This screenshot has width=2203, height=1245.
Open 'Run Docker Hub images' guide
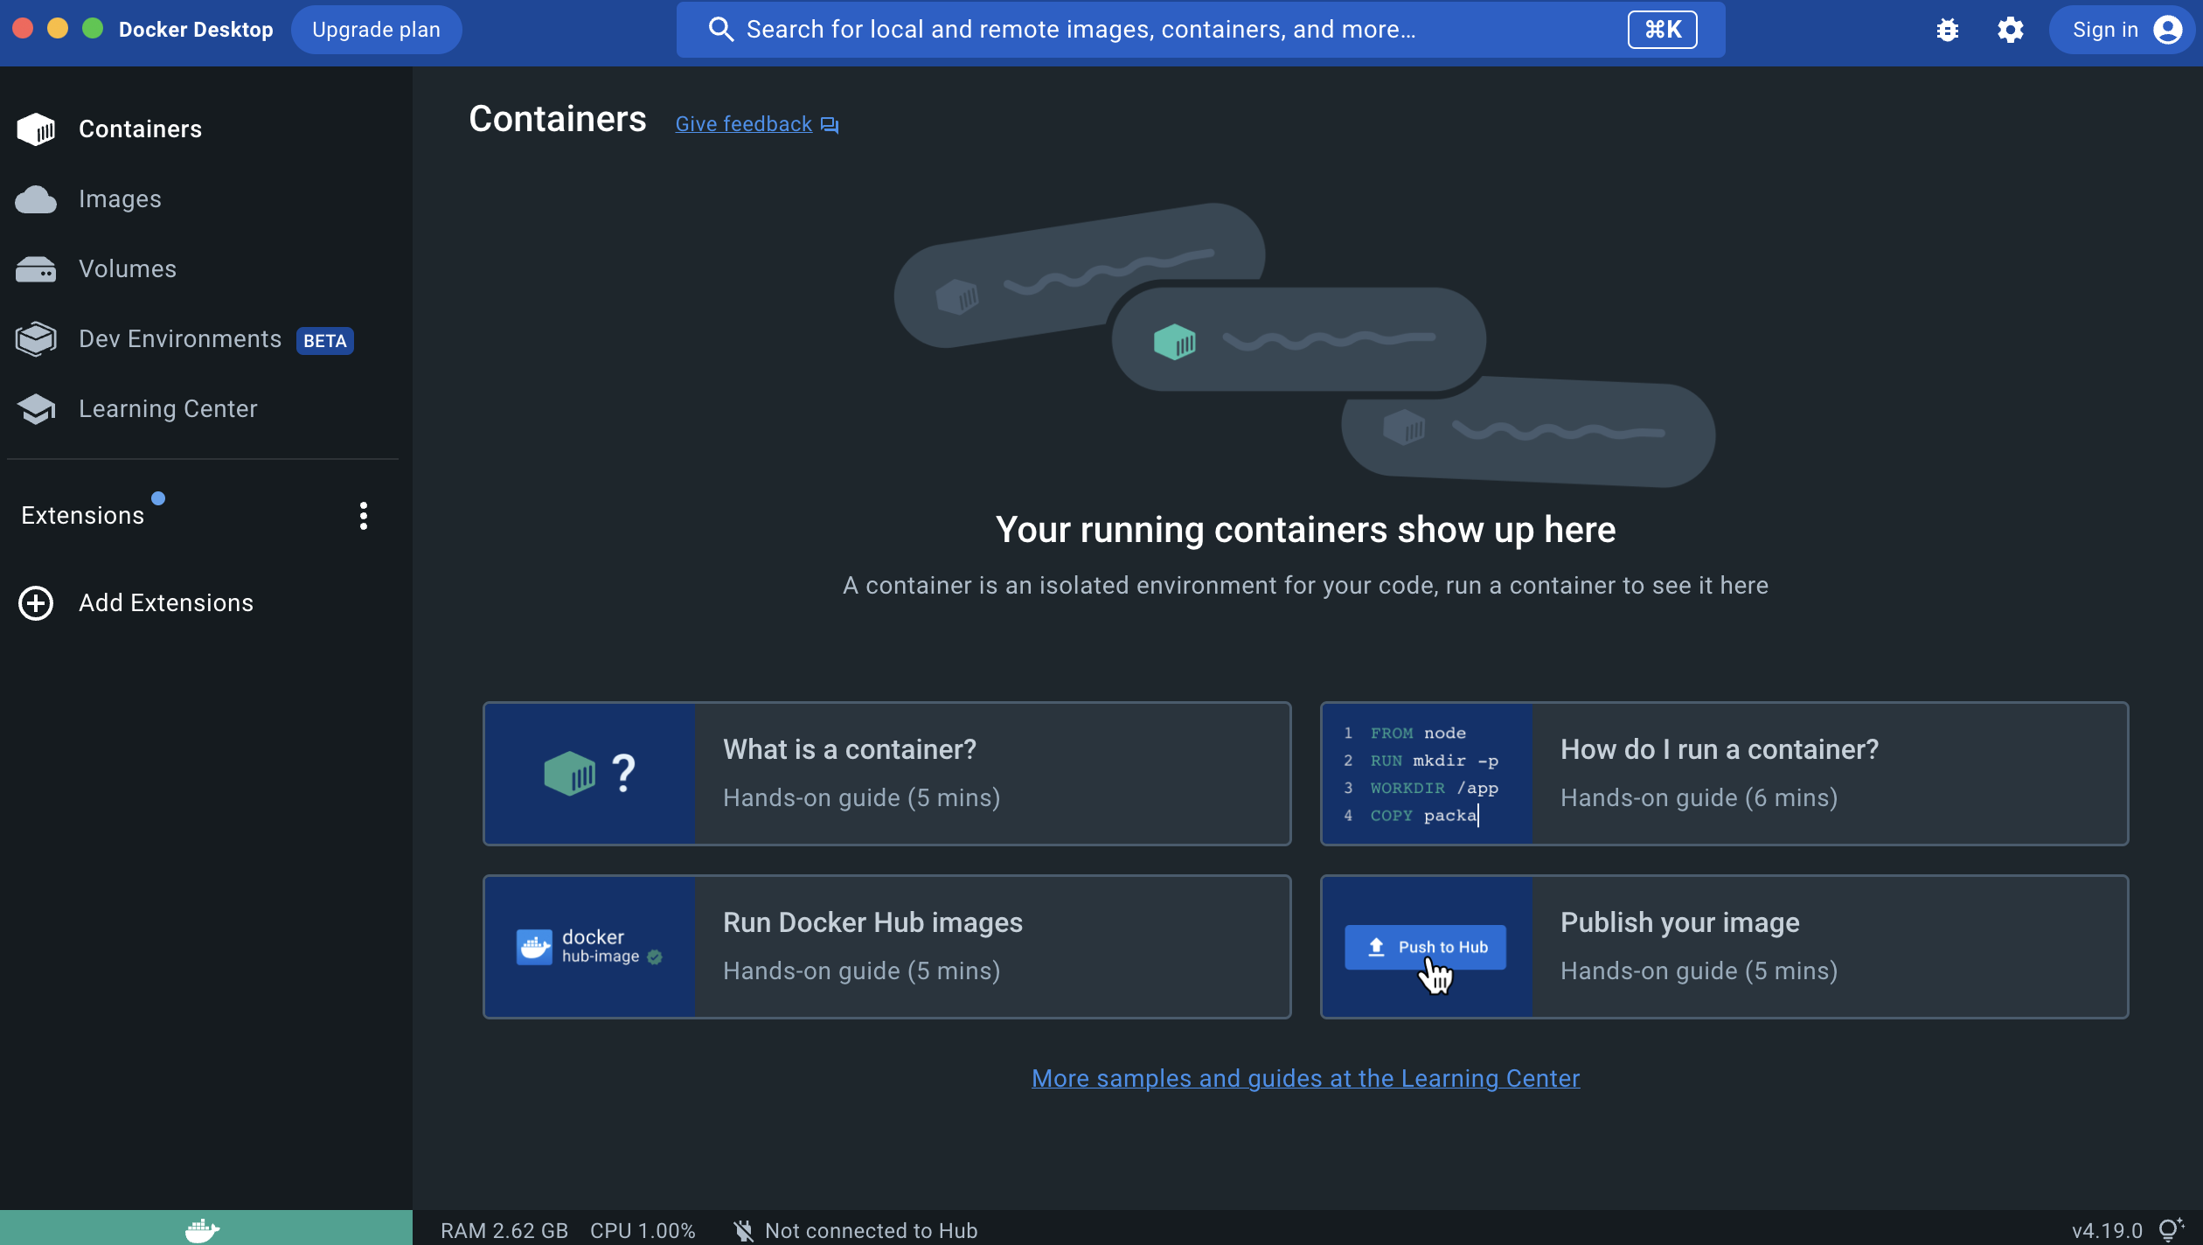886,947
